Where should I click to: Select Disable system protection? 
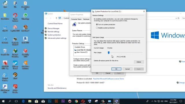105,28
